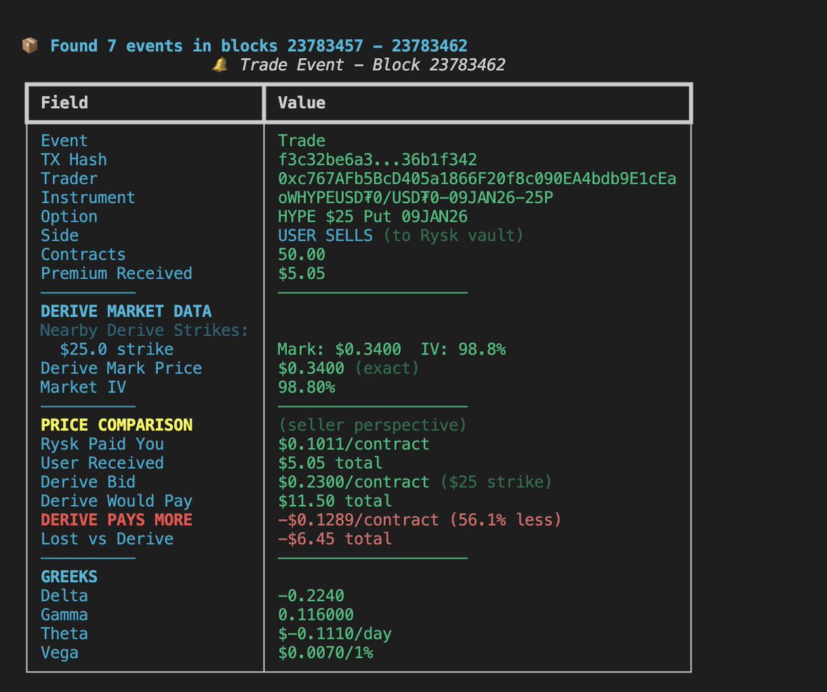
Task: Click the 'DERIVE MARKET DATA' section heading
Action: coord(126,311)
